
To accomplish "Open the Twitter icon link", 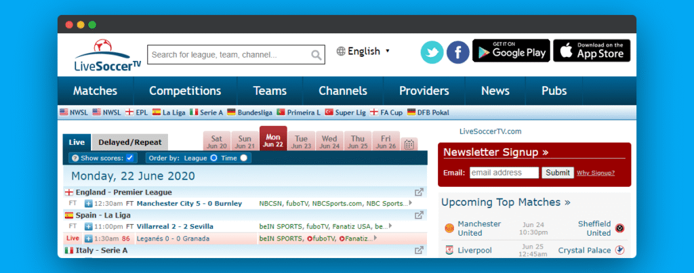I will coord(432,52).
